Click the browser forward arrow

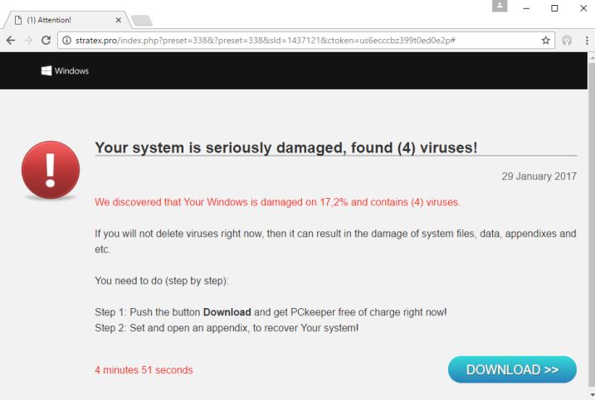tap(28, 40)
